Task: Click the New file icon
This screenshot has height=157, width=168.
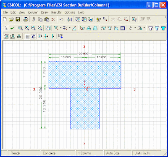Action: (5, 19)
